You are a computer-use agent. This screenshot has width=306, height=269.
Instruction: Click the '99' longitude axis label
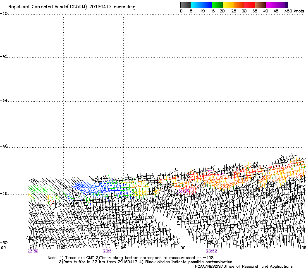tap(183, 248)
